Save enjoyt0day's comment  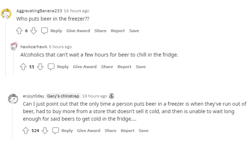143,131
